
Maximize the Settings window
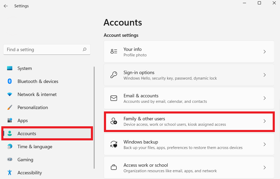pyautogui.click(x=259, y=3)
